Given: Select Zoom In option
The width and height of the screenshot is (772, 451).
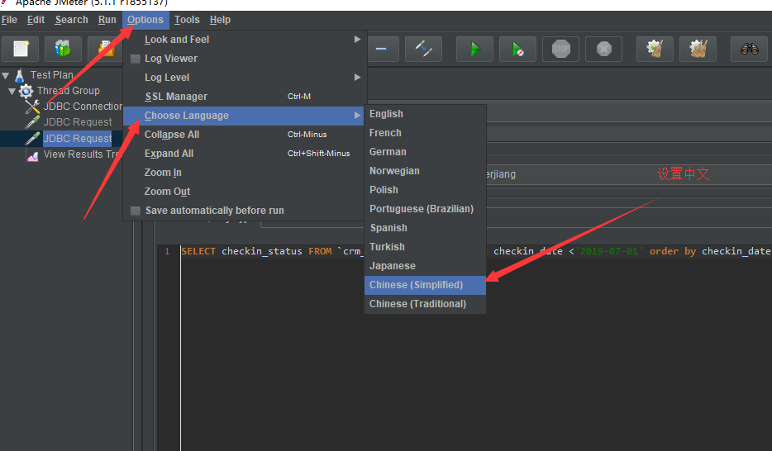Looking at the screenshot, I should coord(244,173).
